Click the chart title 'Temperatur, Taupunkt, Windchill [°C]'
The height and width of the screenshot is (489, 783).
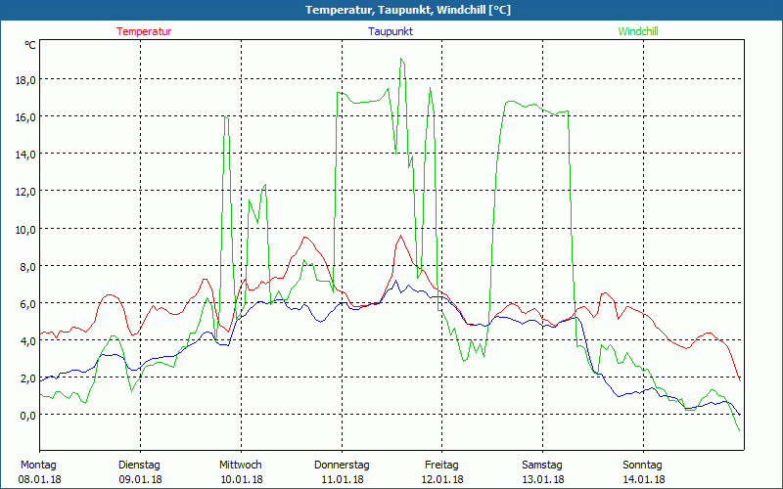pyautogui.click(x=392, y=10)
